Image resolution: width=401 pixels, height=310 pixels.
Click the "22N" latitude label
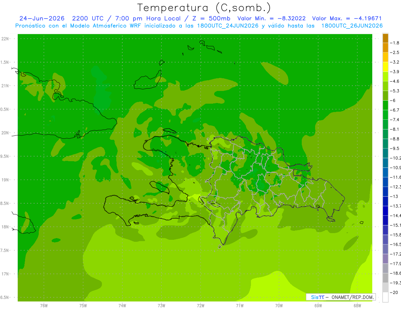click(5, 39)
